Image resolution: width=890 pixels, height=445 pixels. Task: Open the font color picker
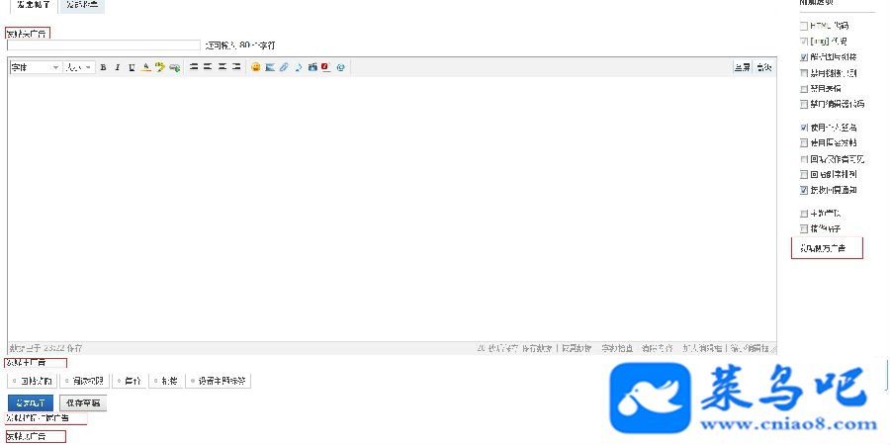(x=145, y=67)
